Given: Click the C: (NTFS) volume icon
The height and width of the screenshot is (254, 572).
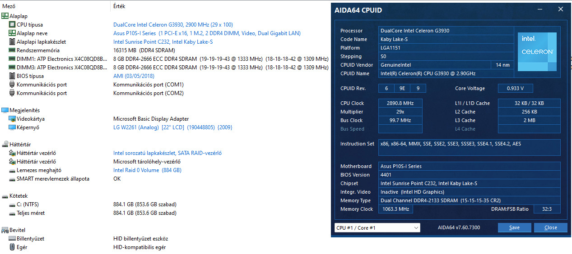Looking at the screenshot, I should pyautogui.click(x=12, y=204).
